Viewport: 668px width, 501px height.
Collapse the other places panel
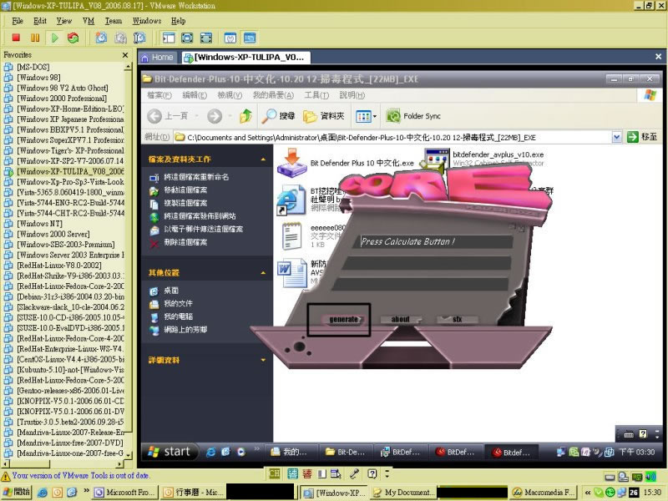pyautogui.click(x=263, y=273)
